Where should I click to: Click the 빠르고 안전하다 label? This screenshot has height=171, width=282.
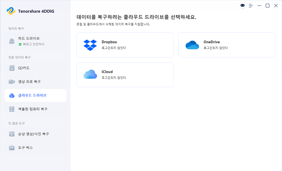[x=33, y=44]
